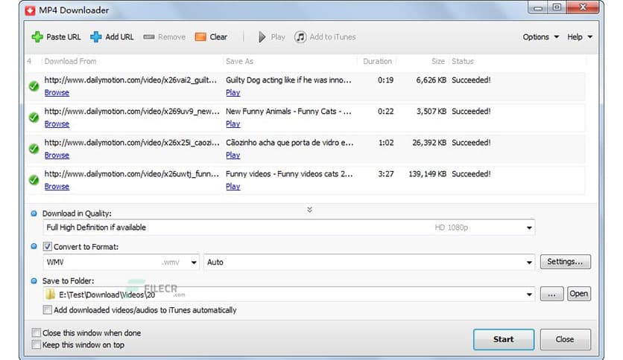Click green check icon for Guilty Dog row
Screen dimensions: 623x360
coord(34,86)
